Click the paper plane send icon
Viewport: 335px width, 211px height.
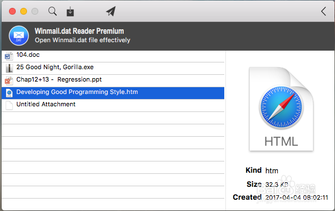tap(111, 11)
